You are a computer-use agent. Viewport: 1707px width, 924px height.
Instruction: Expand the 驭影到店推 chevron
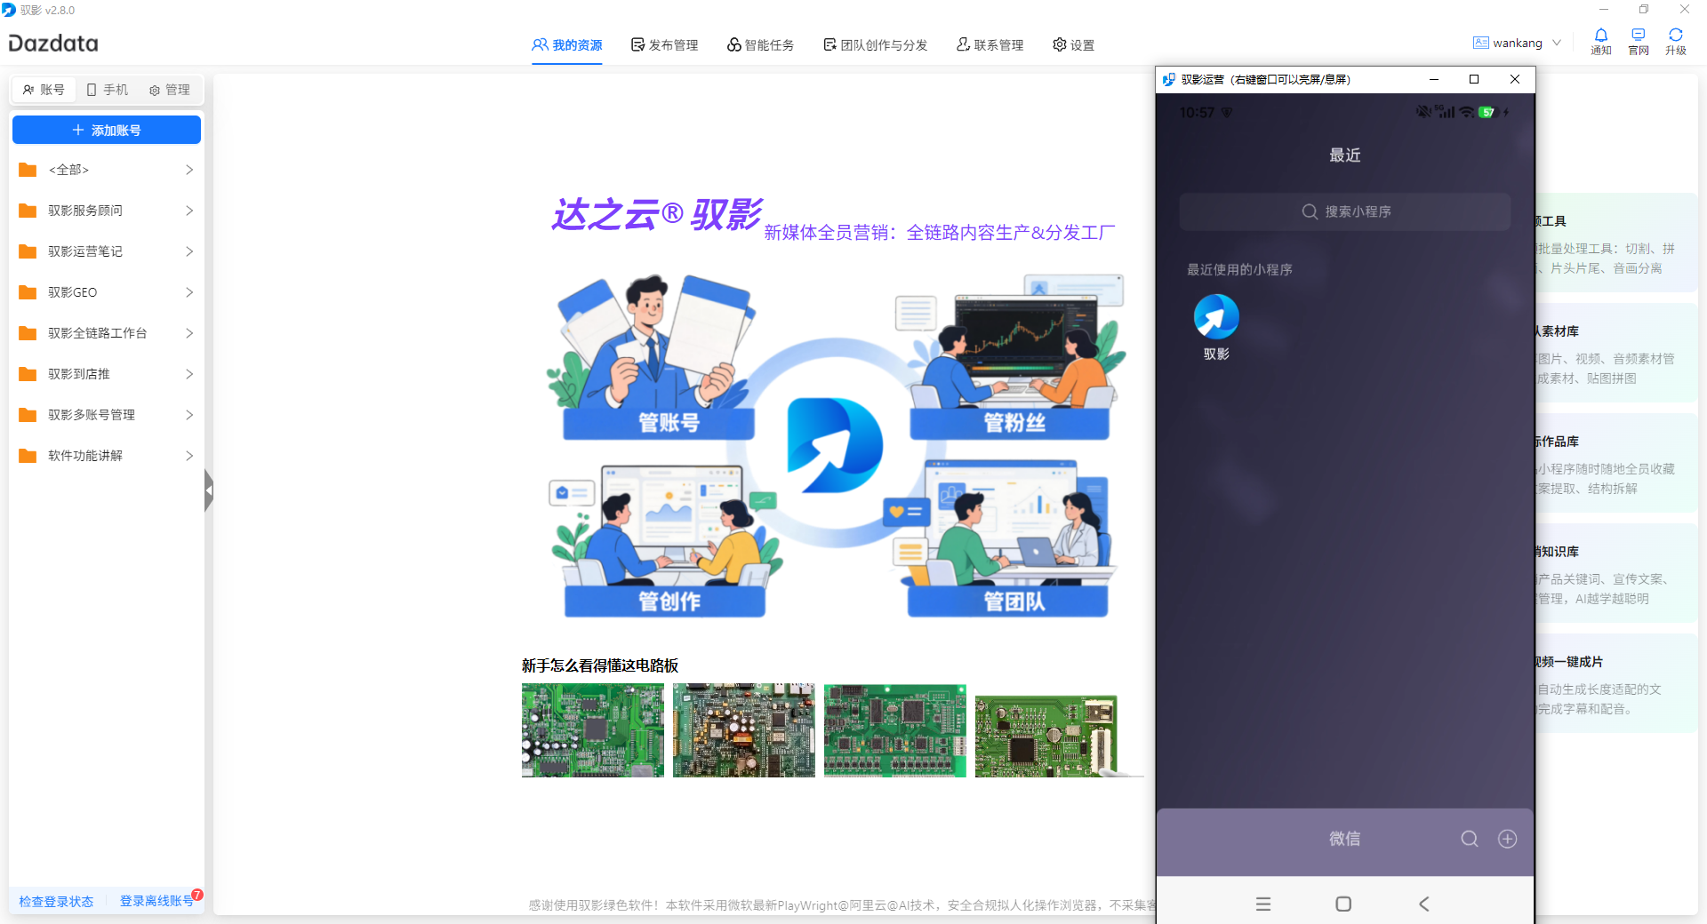189,374
